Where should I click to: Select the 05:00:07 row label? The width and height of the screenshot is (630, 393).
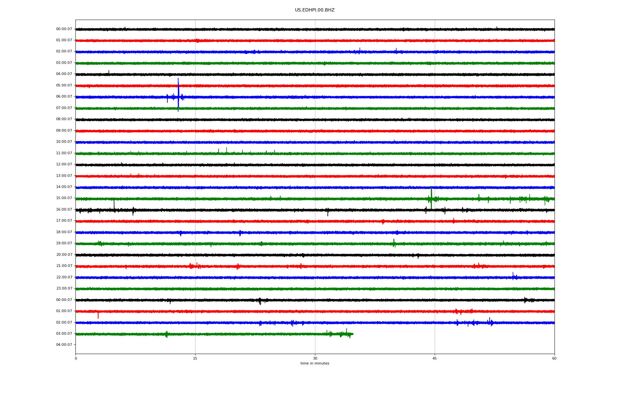pyautogui.click(x=64, y=85)
